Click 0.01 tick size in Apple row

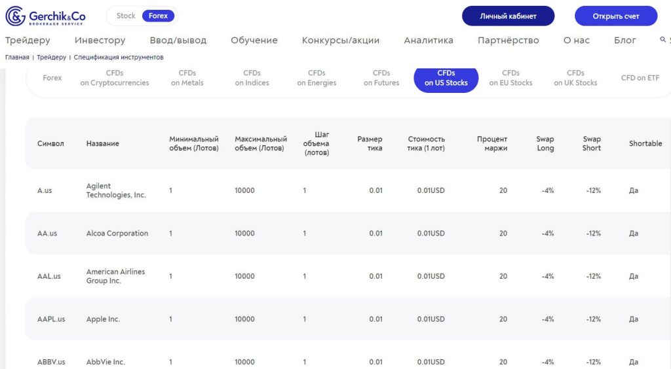point(375,319)
